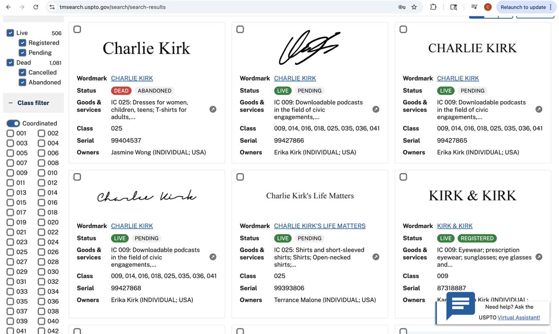
Task: Open saved passwords key icon
Action: [x=402, y=7]
